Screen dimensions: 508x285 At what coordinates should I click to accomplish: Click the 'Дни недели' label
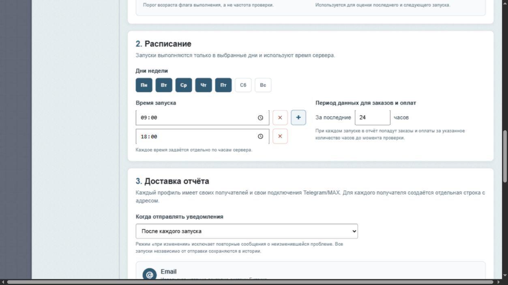tap(152, 71)
